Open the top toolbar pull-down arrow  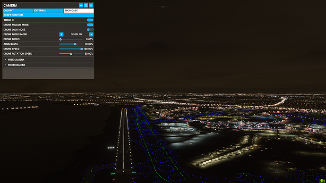pyautogui.click(x=163, y=7)
